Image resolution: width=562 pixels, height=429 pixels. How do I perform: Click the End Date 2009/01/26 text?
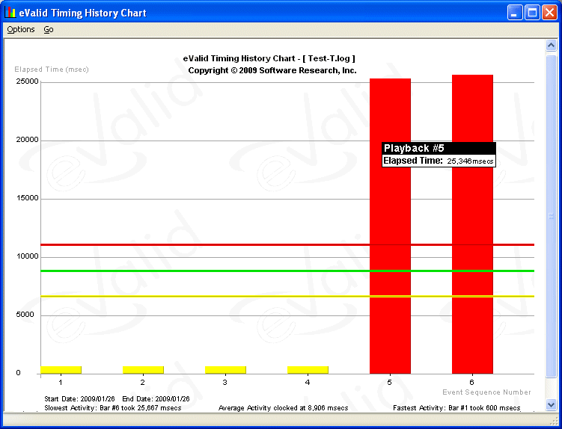pyautogui.click(x=156, y=399)
